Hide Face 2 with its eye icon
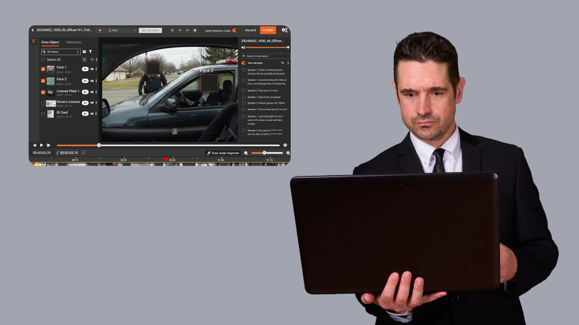 point(92,81)
